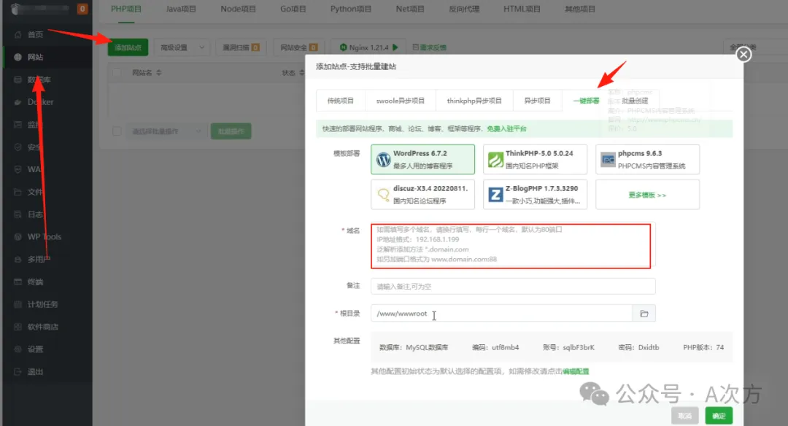Screen dimensions: 788x426
Task: Click the green 批量操作 button
Action: click(x=231, y=131)
